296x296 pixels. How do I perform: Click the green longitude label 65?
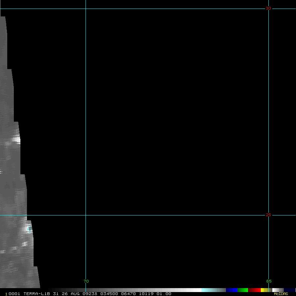pyautogui.click(x=269, y=281)
